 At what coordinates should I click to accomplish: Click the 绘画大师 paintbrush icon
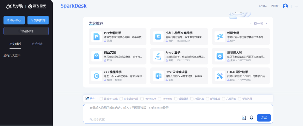point(220,37)
